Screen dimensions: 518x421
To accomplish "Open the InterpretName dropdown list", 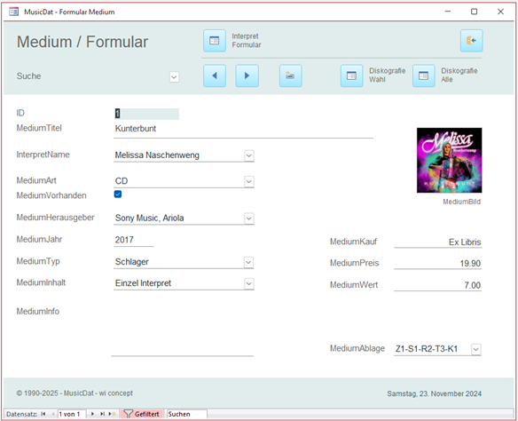I will coord(249,155).
